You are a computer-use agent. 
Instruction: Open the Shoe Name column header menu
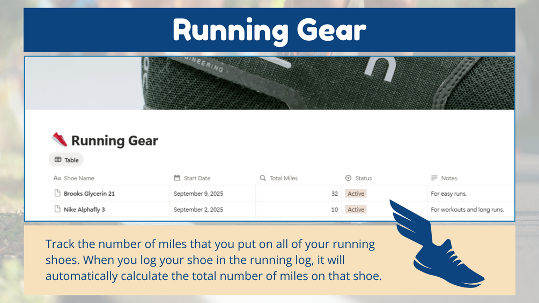(109, 178)
